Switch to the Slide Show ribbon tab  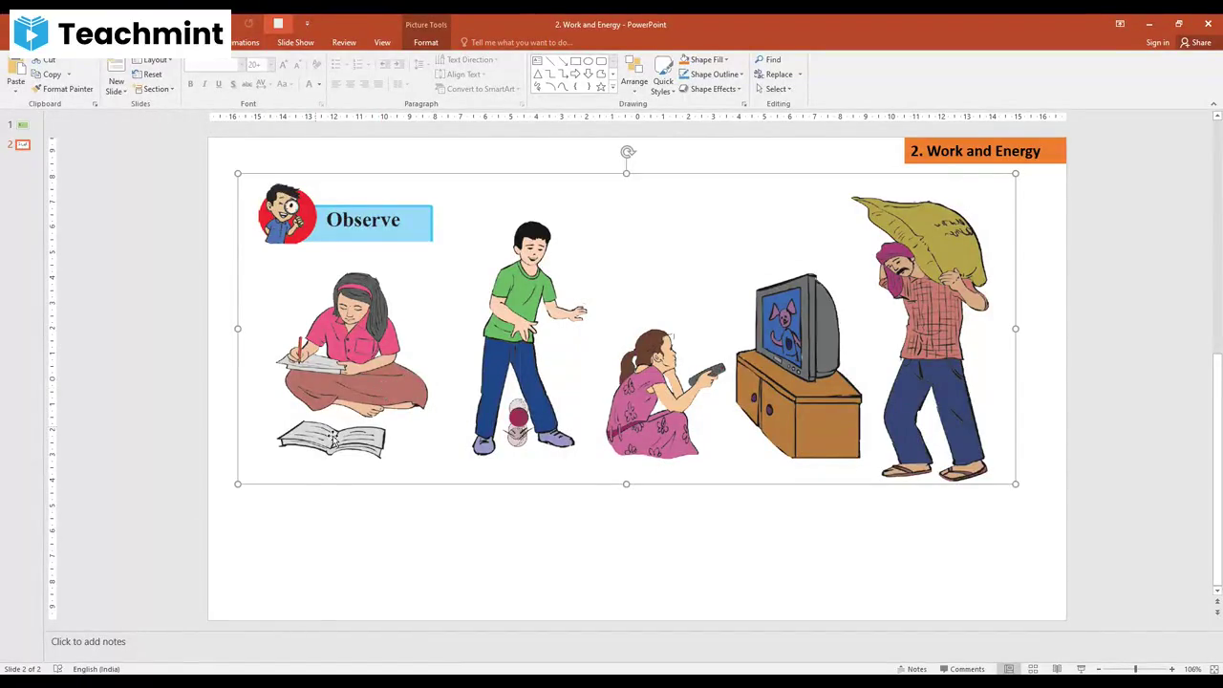point(295,42)
